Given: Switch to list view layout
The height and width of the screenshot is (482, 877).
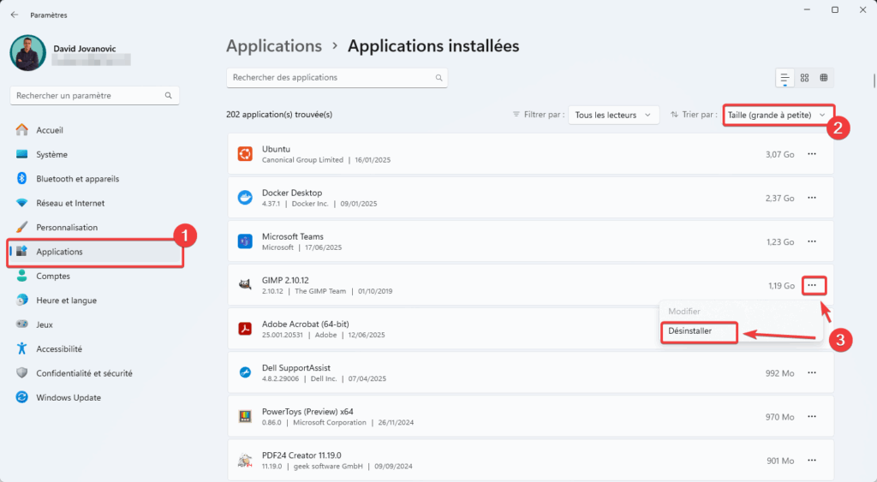Looking at the screenshot, I should [785, 78].
